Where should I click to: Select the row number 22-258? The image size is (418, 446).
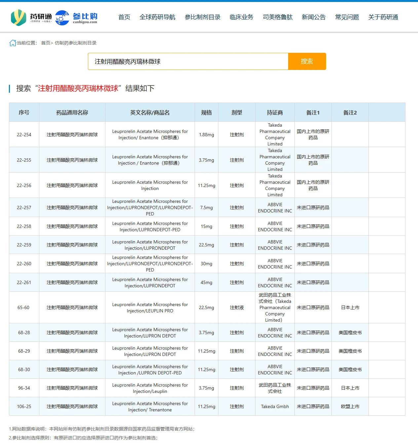pos(24,226)
